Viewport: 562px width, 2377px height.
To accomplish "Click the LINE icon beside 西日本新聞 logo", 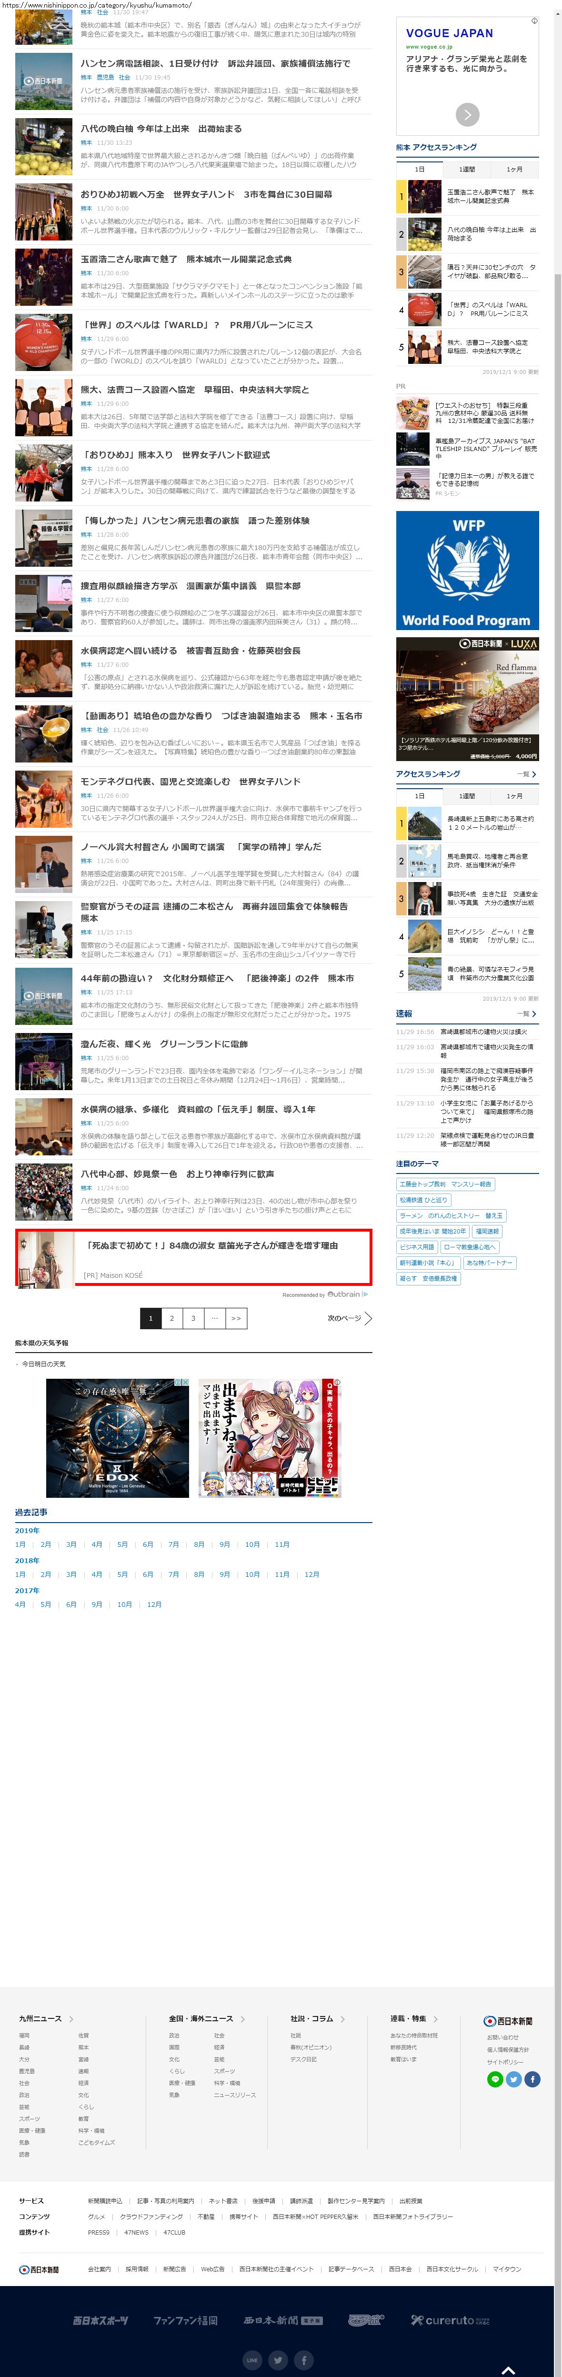I will point(495,2079).
